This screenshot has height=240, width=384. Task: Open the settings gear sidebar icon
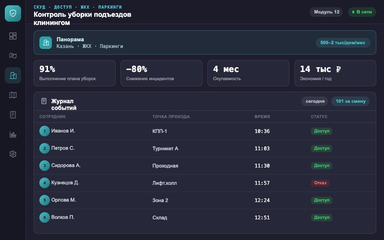[x=13, y=154]
